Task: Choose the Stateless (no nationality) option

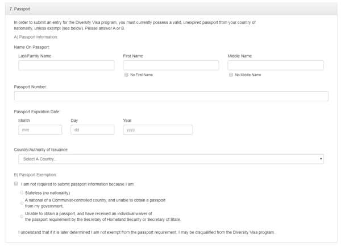Action: tap(22, 192)
